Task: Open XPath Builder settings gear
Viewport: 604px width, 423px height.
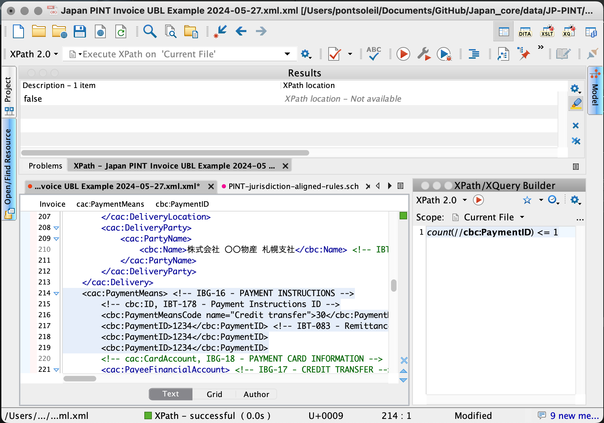Action: (x=575, y=200)
